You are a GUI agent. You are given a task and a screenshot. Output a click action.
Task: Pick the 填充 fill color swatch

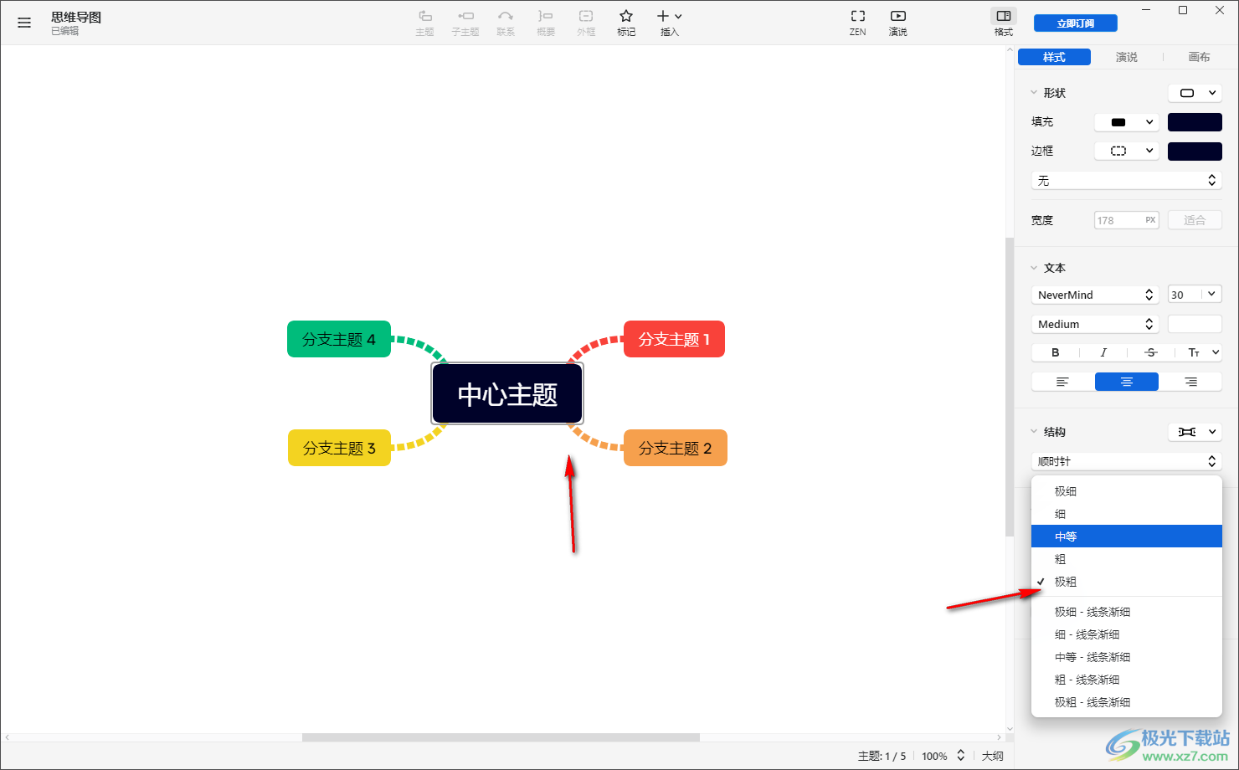click(1195, 122)
